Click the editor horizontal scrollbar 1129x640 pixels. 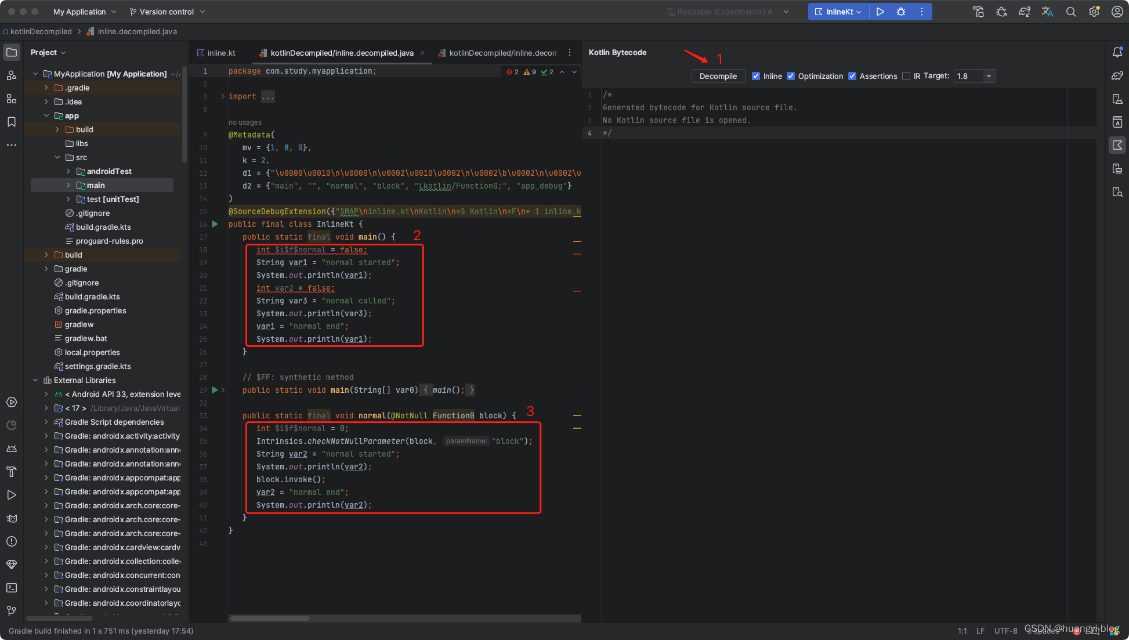[270, 619]
